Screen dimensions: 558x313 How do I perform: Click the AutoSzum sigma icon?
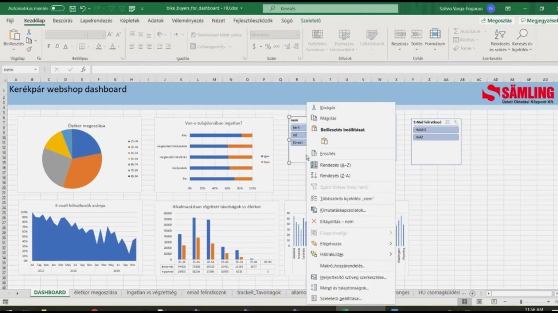click(456, 31)
